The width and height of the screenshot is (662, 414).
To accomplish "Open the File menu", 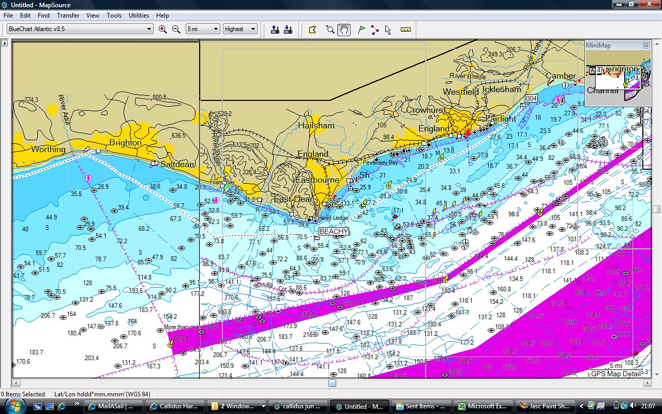I will [8, 16].
